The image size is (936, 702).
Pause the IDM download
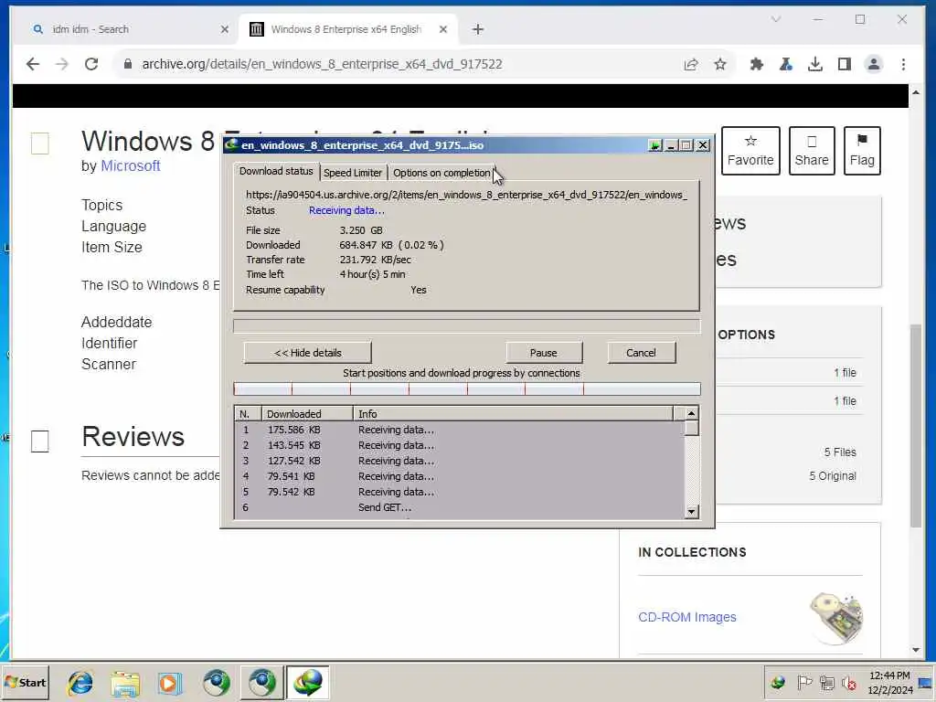click(543, 353)
